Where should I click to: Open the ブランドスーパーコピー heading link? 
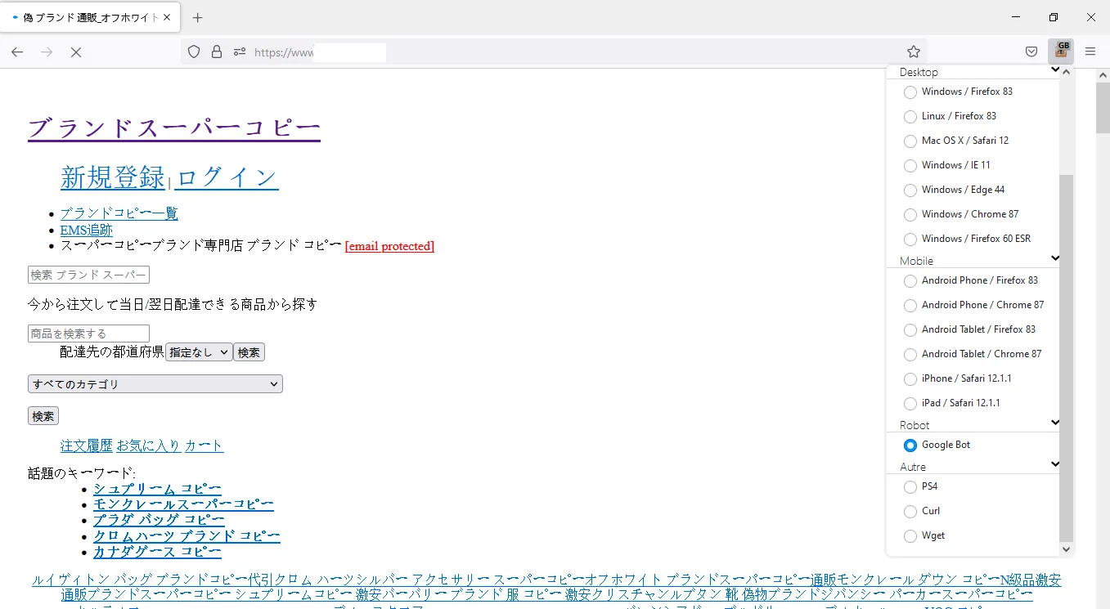click(x=174, y=128)
